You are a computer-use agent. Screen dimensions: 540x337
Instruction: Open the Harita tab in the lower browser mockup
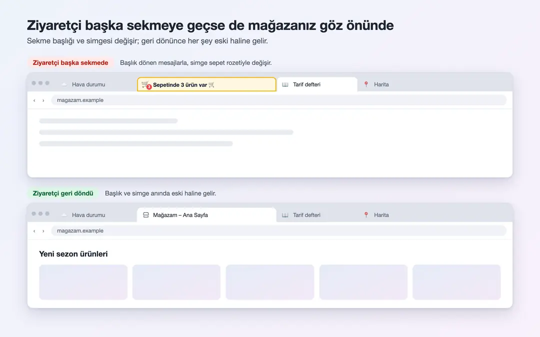point(398,215)
